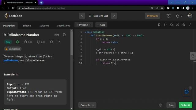Dislike the problem with thumbs down
This screenshot has height=110, width=196.
click(38, 42)
